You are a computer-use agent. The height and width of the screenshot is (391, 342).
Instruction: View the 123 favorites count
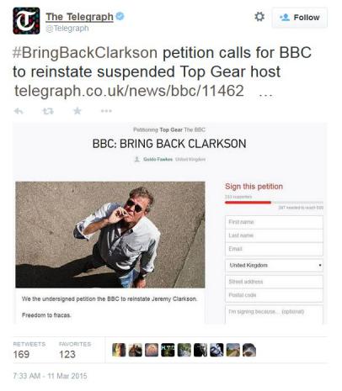coord(67,354)
